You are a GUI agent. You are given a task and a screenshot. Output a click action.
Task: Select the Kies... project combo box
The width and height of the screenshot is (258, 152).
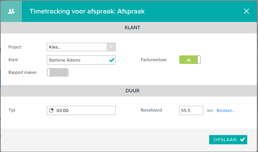(x=81, y=47)
